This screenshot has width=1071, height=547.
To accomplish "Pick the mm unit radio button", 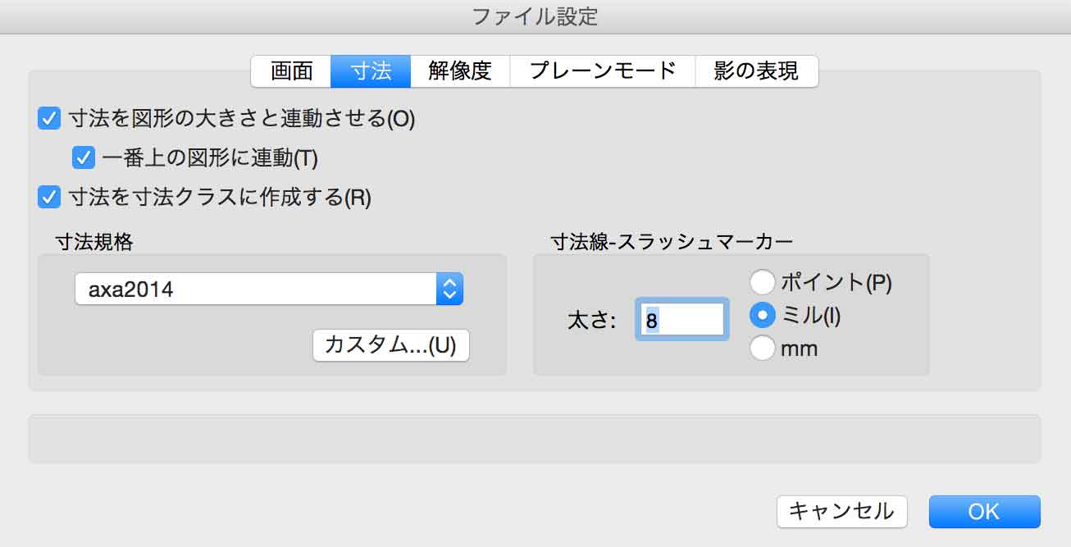I will (763, 349).
